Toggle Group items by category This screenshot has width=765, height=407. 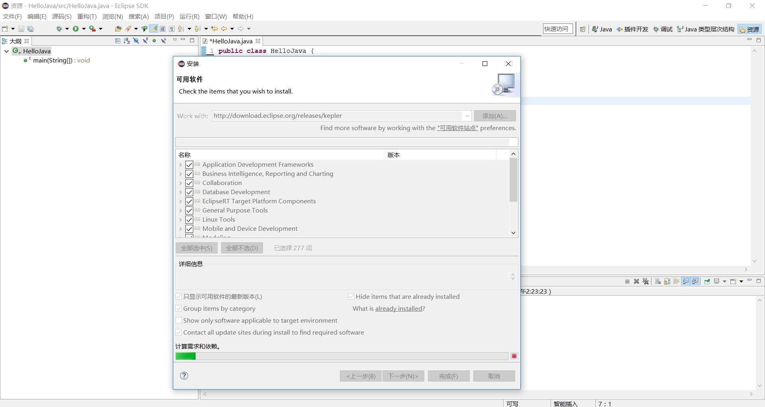pyautogui.click(x=178, y=308)
